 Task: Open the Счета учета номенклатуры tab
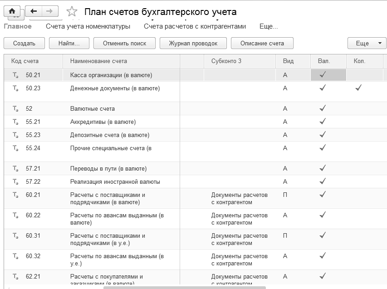tap(88, 26)
